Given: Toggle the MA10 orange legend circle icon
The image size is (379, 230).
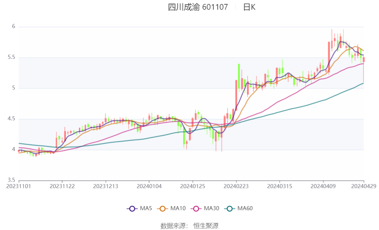Looking at the screenshot, I should point(162,209).
